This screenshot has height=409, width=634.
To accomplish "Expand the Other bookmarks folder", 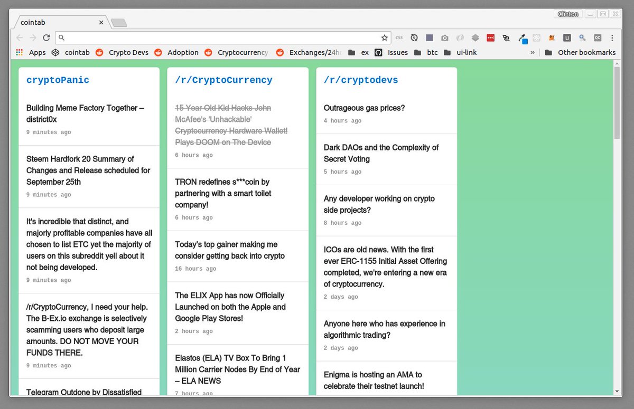I will click(580, 52).
